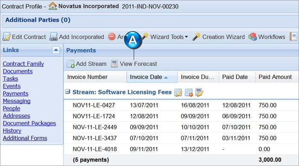The height and width of the screenshot is (166, 299).
Task: Collapse the Software Licensing Fees stream group
Action: coord(67,92)
